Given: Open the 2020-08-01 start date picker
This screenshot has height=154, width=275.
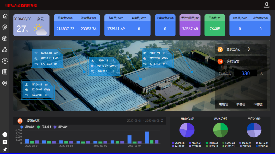Looking at the screenshot, I should click(134, 121).
